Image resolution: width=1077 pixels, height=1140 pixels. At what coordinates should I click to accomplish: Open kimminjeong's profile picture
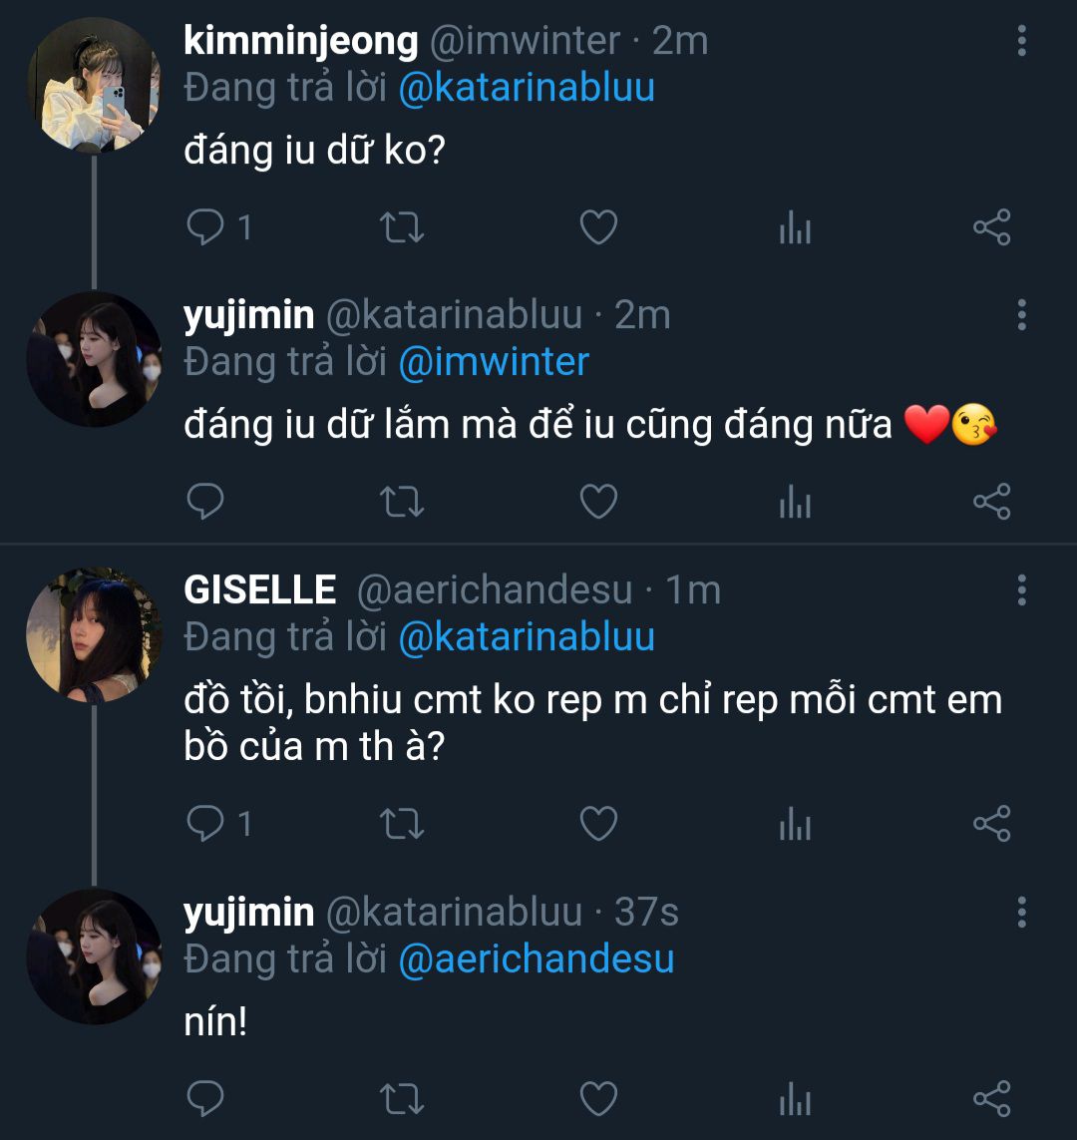point(94,85)
